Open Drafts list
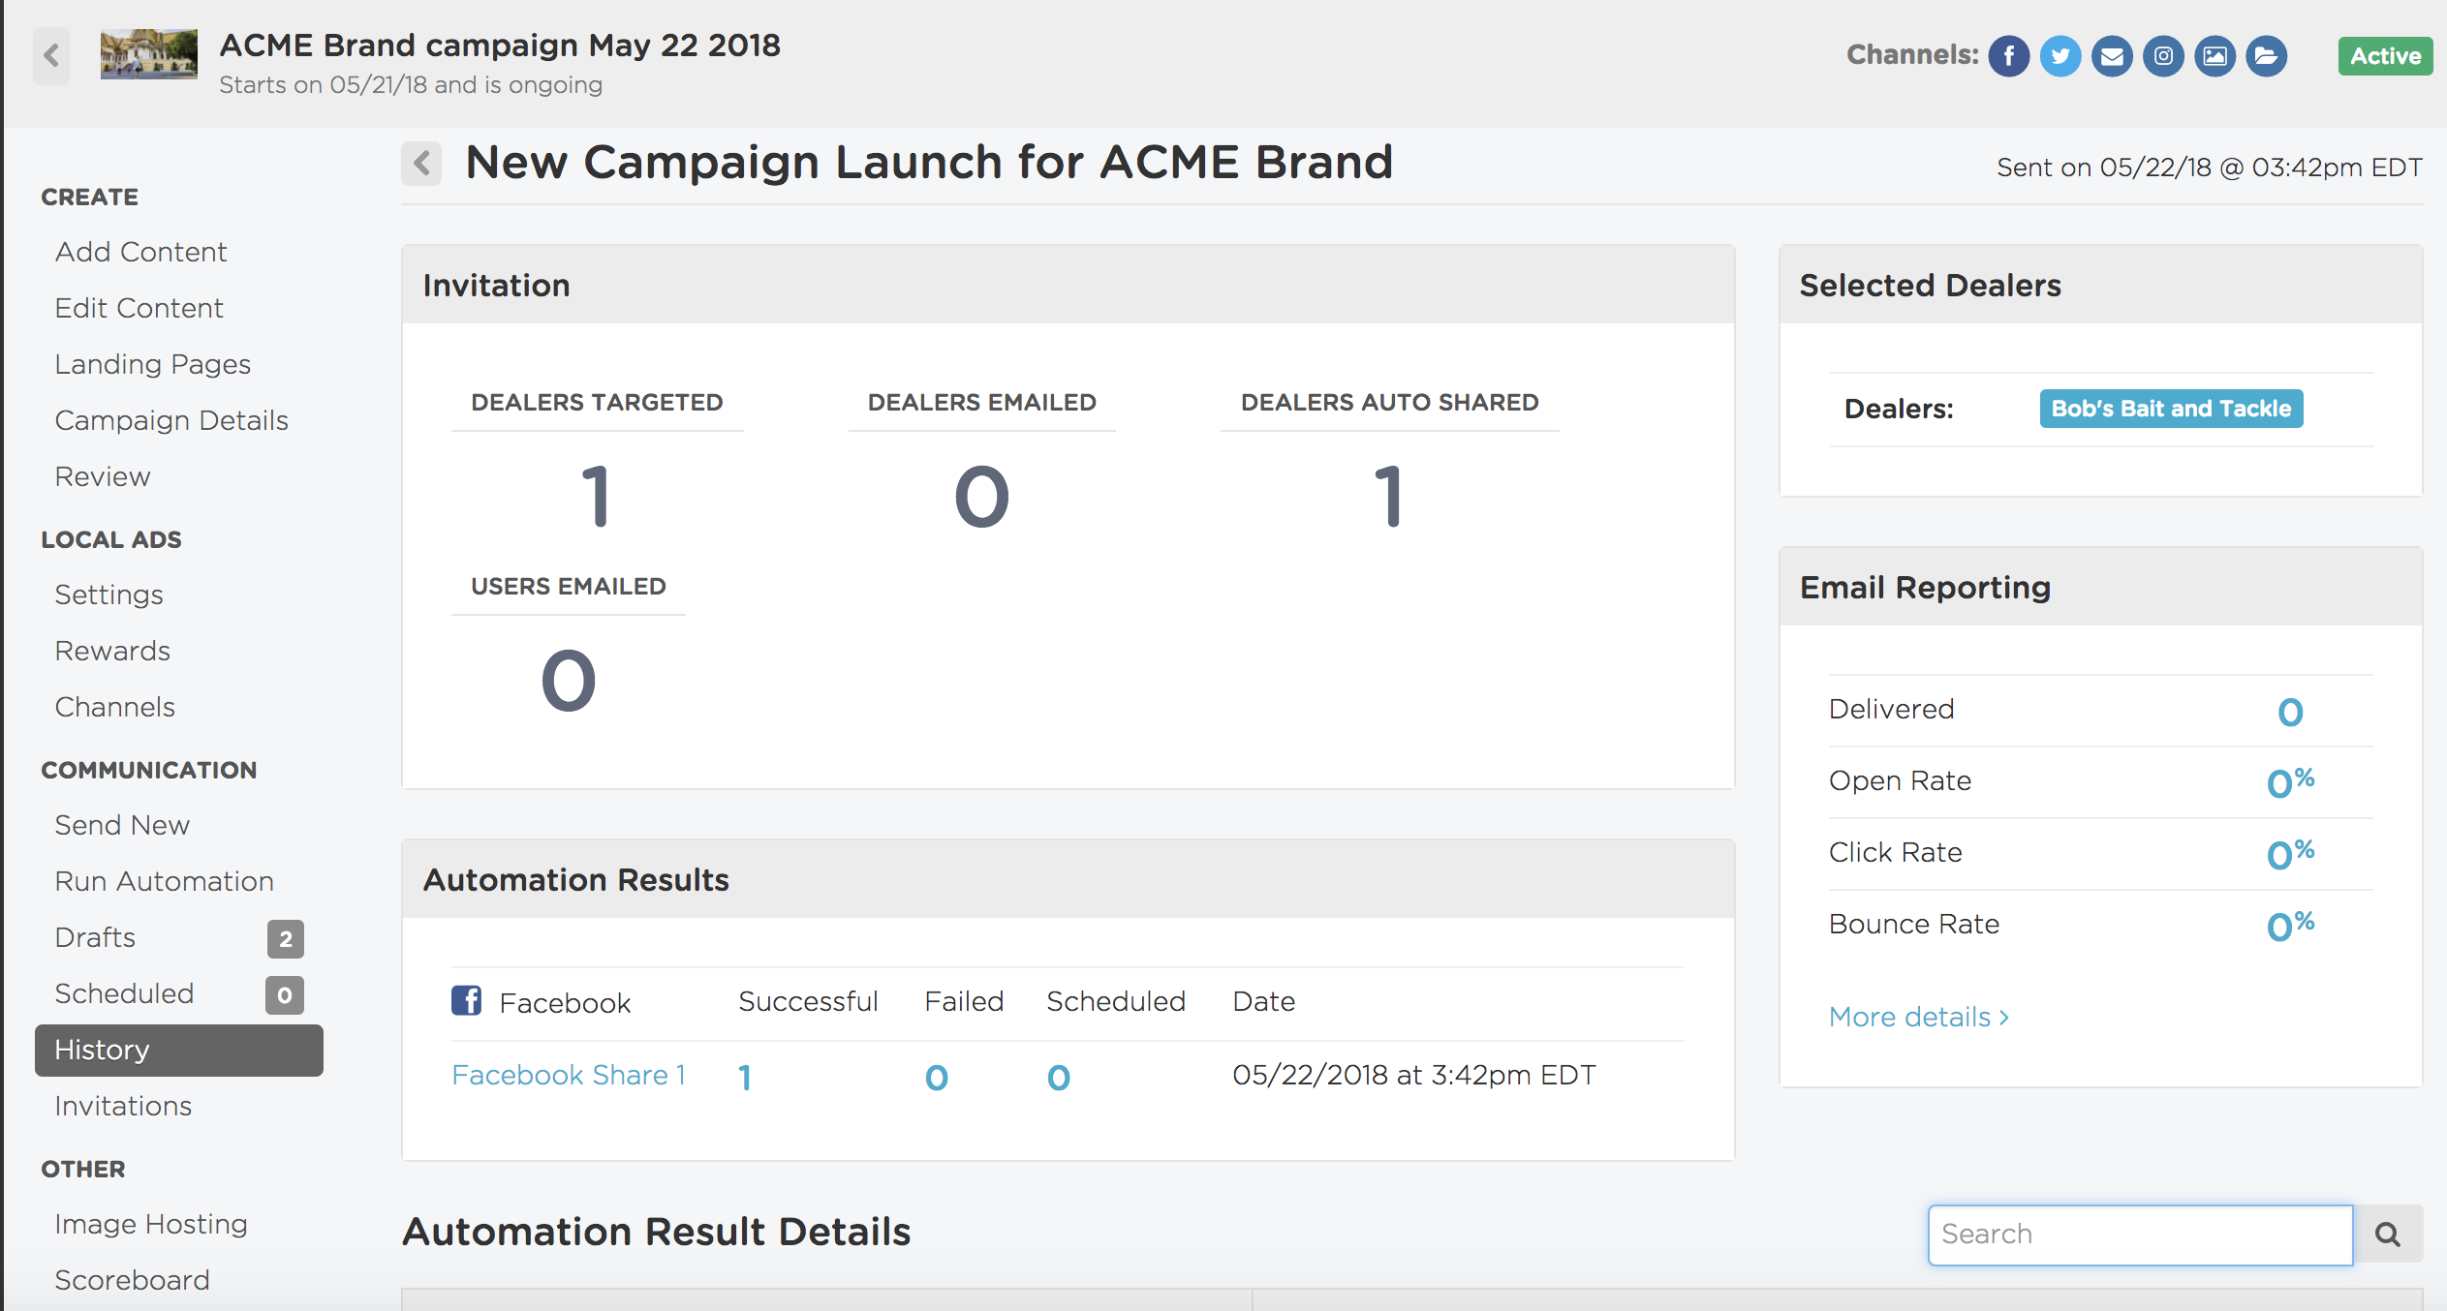Screen dimensions: 2447x1311 click(x=95, y=937)
